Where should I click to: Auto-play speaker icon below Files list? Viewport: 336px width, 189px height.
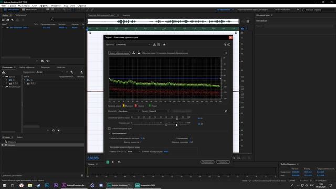(48, 61)
